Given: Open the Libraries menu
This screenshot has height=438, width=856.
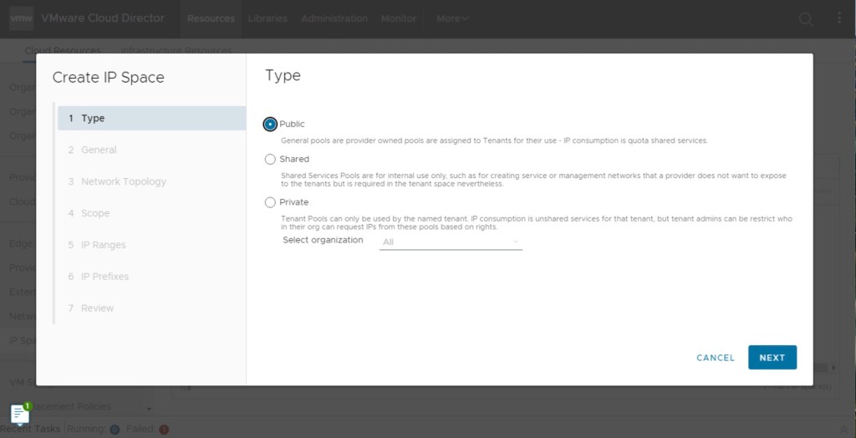Looking at the screenshot, I should click(x=267, y=18).
